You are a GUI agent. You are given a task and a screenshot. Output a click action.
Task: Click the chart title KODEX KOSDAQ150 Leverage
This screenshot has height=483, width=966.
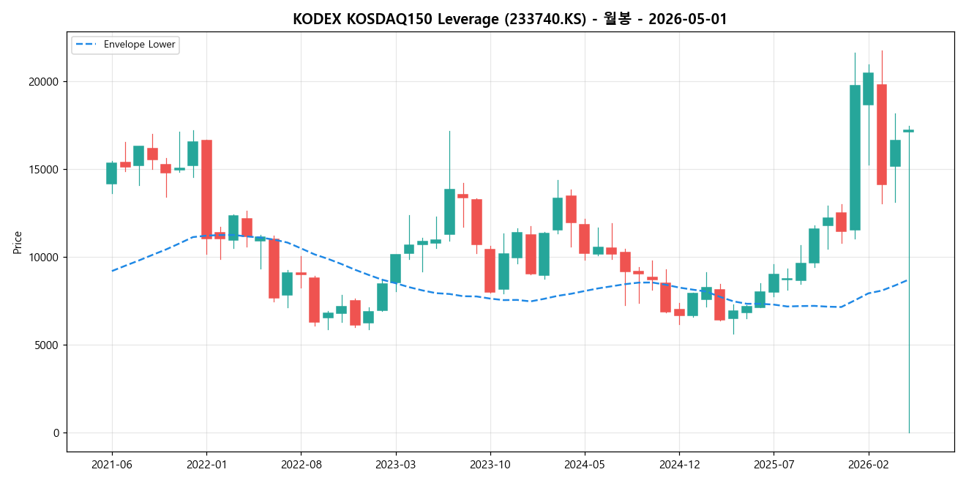[510, 19]
